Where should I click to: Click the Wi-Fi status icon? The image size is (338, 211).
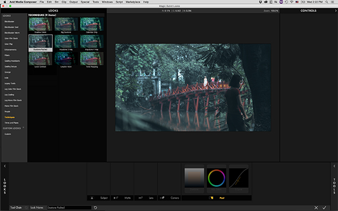click(292, 2)
